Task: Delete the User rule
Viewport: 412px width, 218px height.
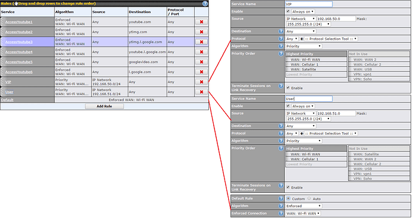Action: click(201, 92)
